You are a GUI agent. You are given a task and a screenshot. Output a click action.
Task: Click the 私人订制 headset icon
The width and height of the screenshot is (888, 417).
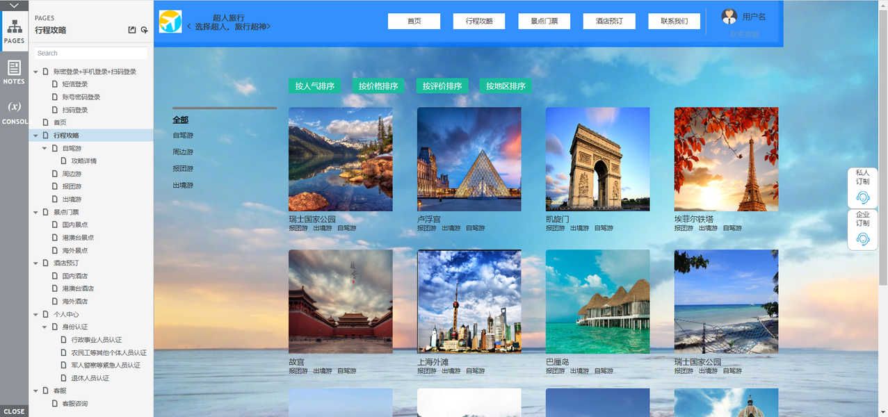(x=863, y=198)
